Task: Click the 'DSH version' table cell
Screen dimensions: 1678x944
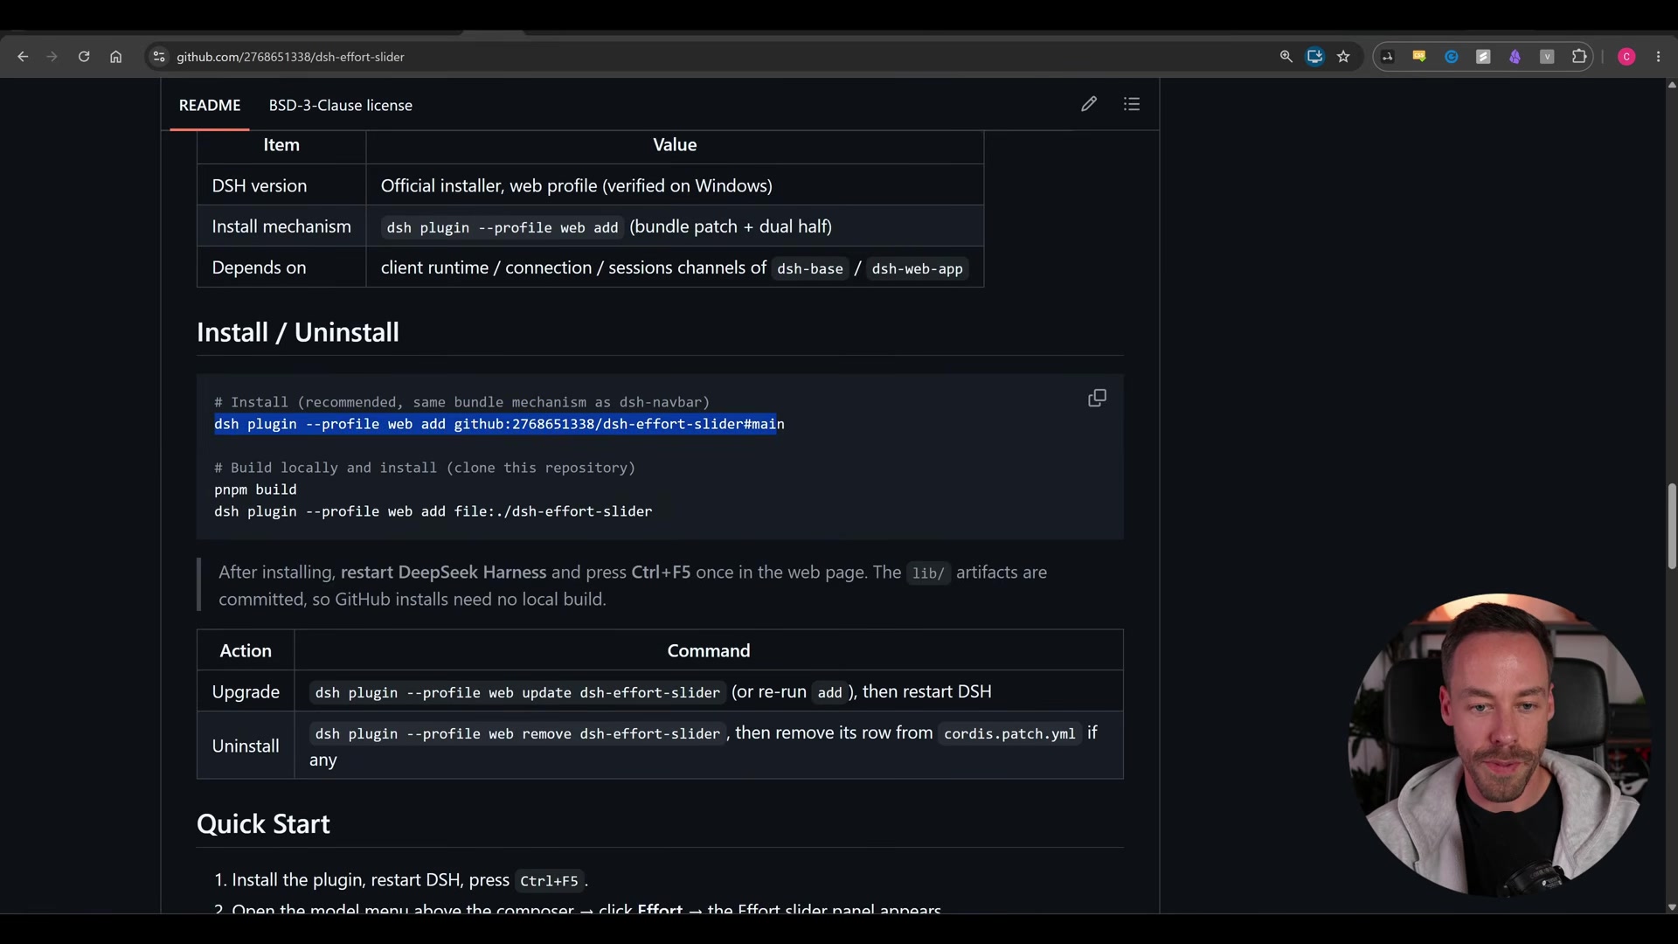Action: click(x=281, y=185)
